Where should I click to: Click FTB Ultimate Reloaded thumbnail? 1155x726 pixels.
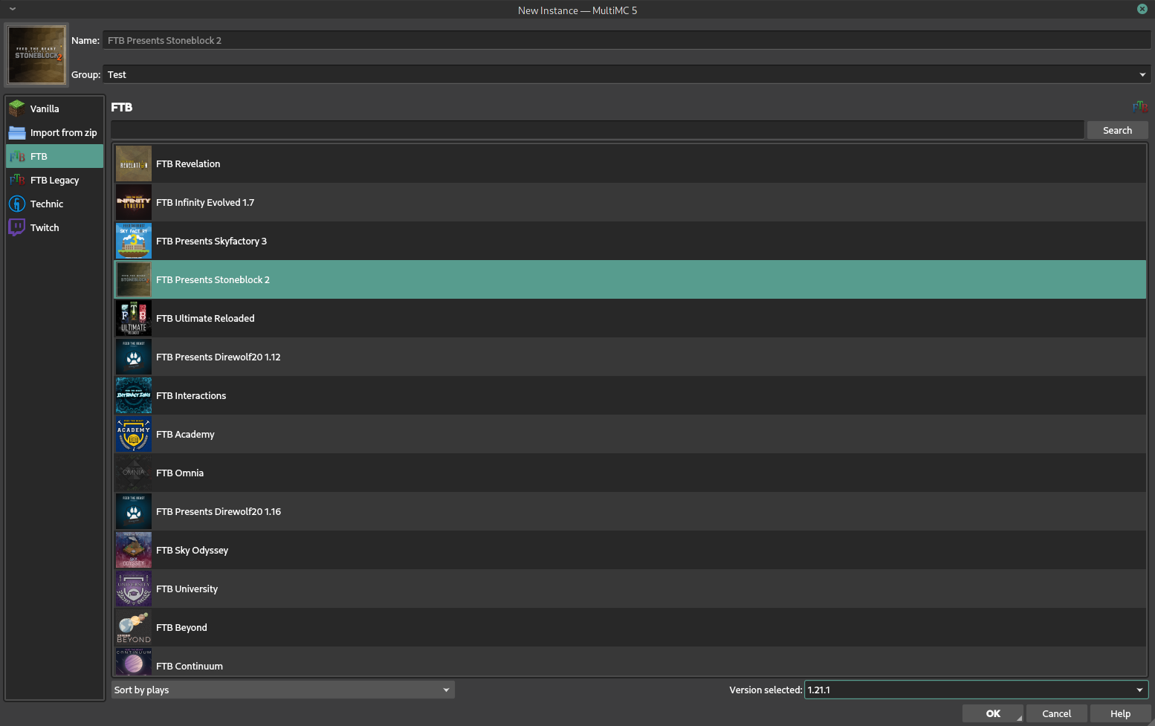[134, 318]
